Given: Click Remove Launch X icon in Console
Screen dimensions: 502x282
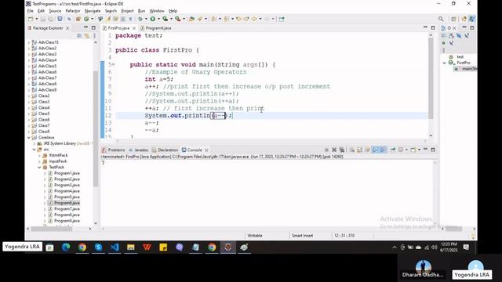Looking at the screenshot, I should pos(334,150).
